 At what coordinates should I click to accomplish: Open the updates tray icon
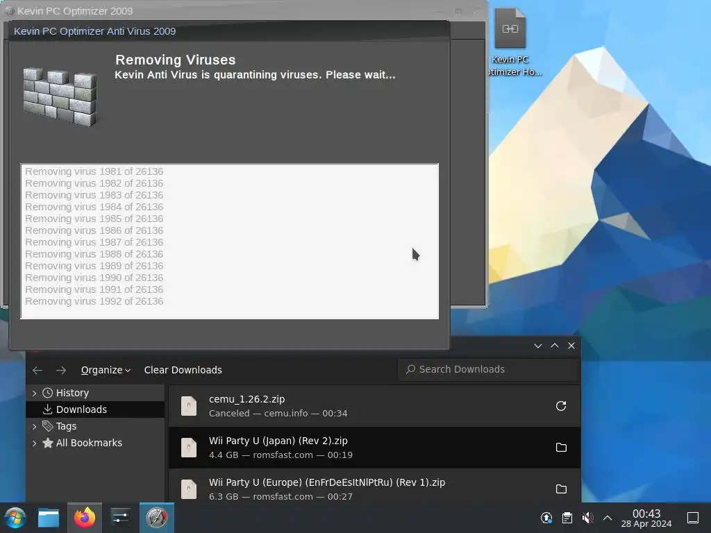coord(546,518)
